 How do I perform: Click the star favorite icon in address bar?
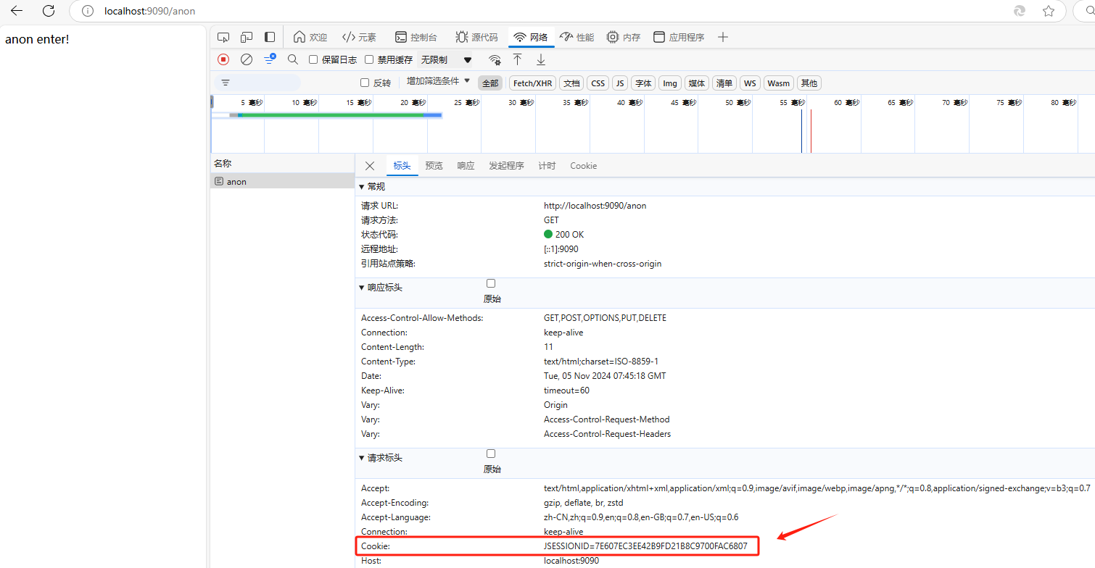pos(1049,11)
